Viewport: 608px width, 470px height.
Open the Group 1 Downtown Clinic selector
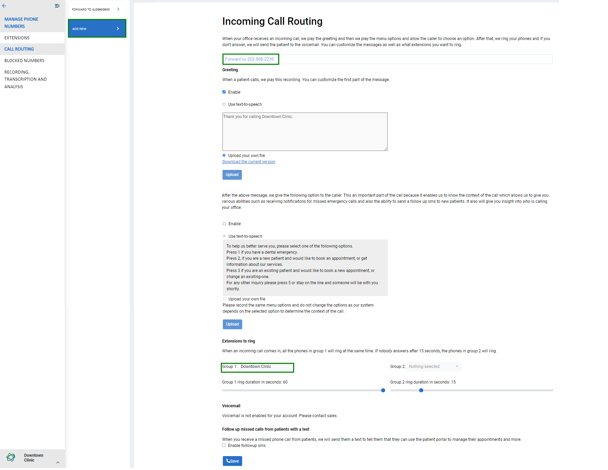pyautogui.click(x=257, y=367)
